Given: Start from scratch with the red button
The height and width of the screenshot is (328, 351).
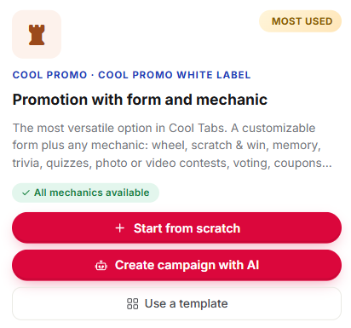Looking at the screenshot, I should pos(176,227).
